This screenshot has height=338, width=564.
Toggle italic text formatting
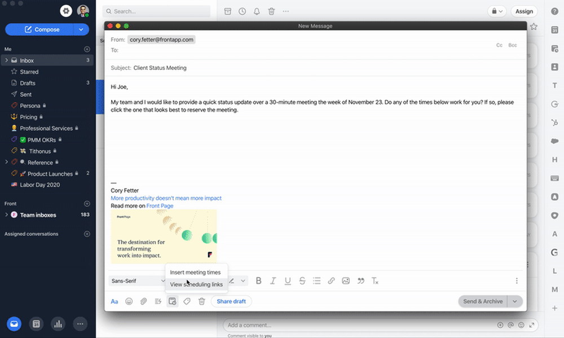[x=273, y=281]
